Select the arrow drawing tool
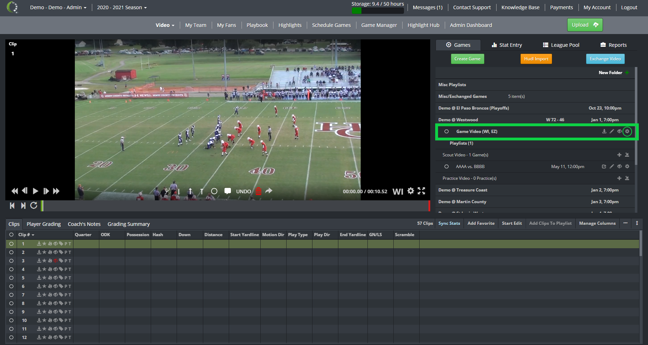This screenshot has height=345, width=648. [190, 191]
